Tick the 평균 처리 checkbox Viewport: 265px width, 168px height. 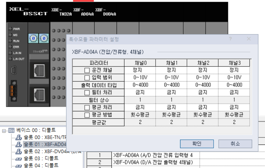pyautogui.click(x=87, y=108)
